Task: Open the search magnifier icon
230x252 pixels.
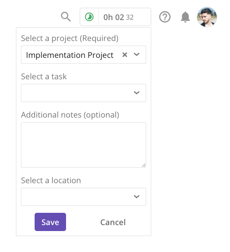Action: (x=66, y=17)
